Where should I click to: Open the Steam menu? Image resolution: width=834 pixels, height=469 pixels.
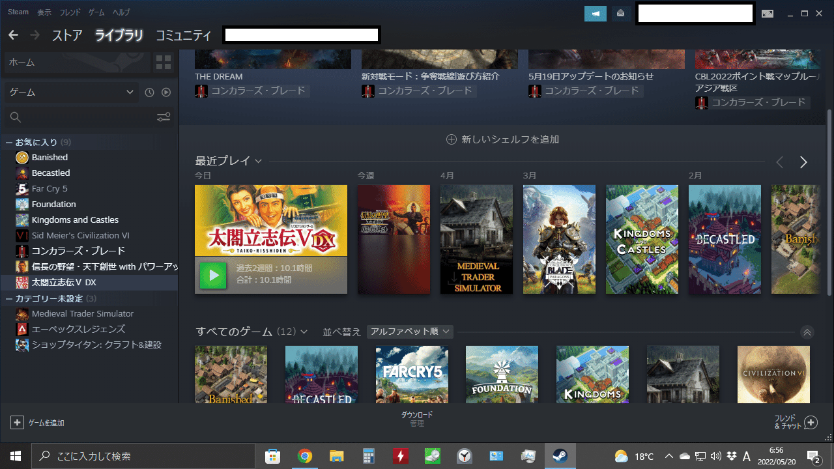[18, 12]
